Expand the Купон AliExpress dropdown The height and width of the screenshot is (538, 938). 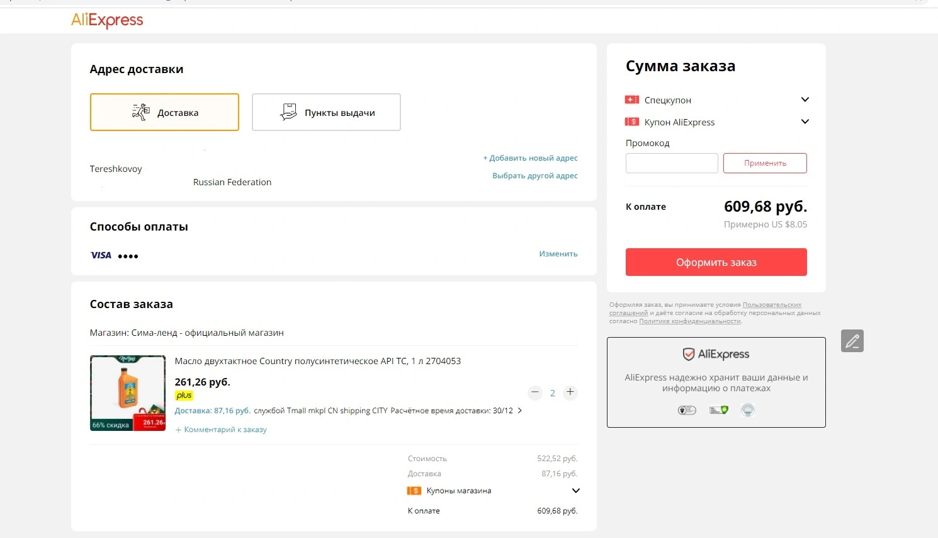point(805,122)
